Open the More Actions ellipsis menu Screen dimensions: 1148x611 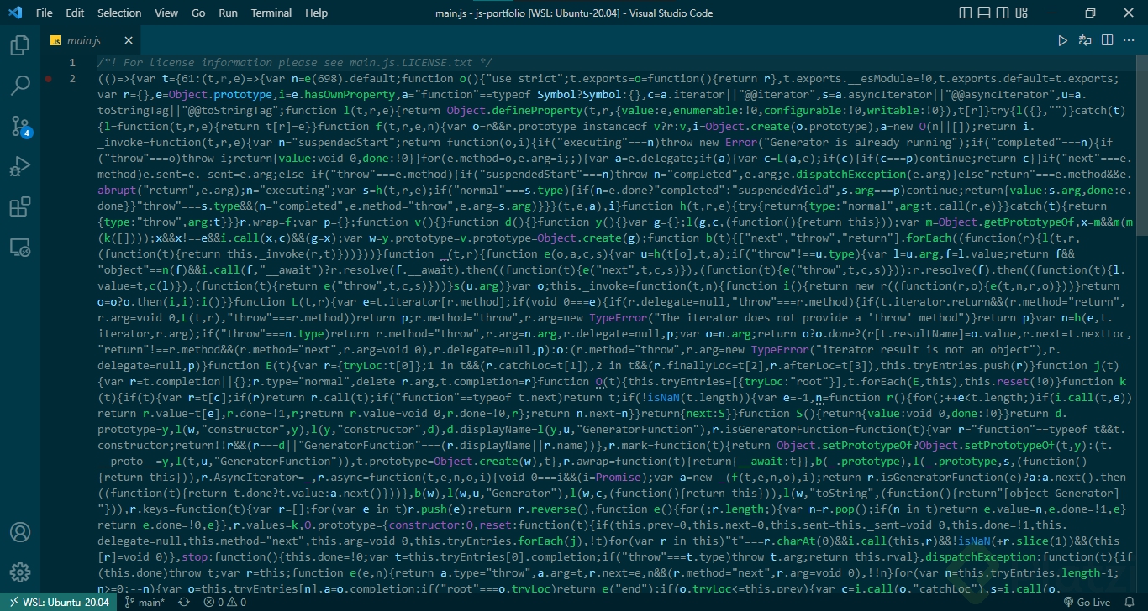click(1129, 39)
